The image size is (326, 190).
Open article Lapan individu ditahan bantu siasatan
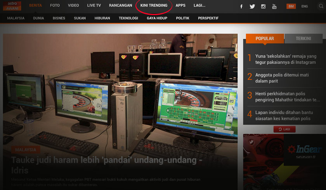(284, 116)
